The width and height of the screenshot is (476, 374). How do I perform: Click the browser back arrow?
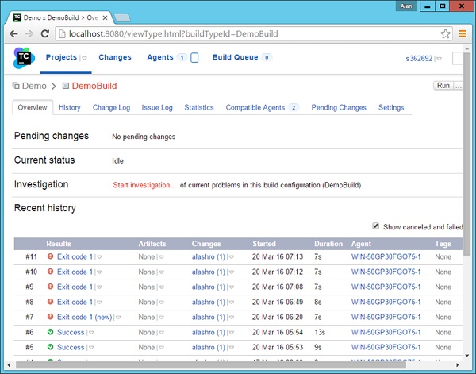coord(13,33)
